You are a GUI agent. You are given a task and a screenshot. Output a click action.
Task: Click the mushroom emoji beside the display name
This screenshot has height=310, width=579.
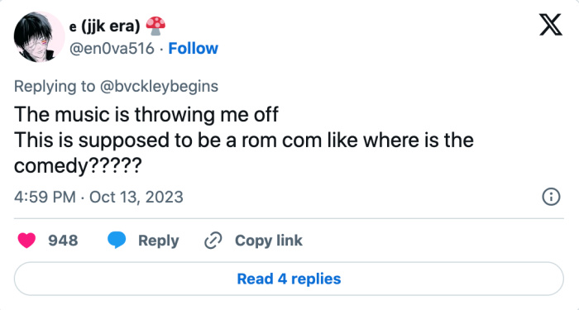(x=156, y=26)
